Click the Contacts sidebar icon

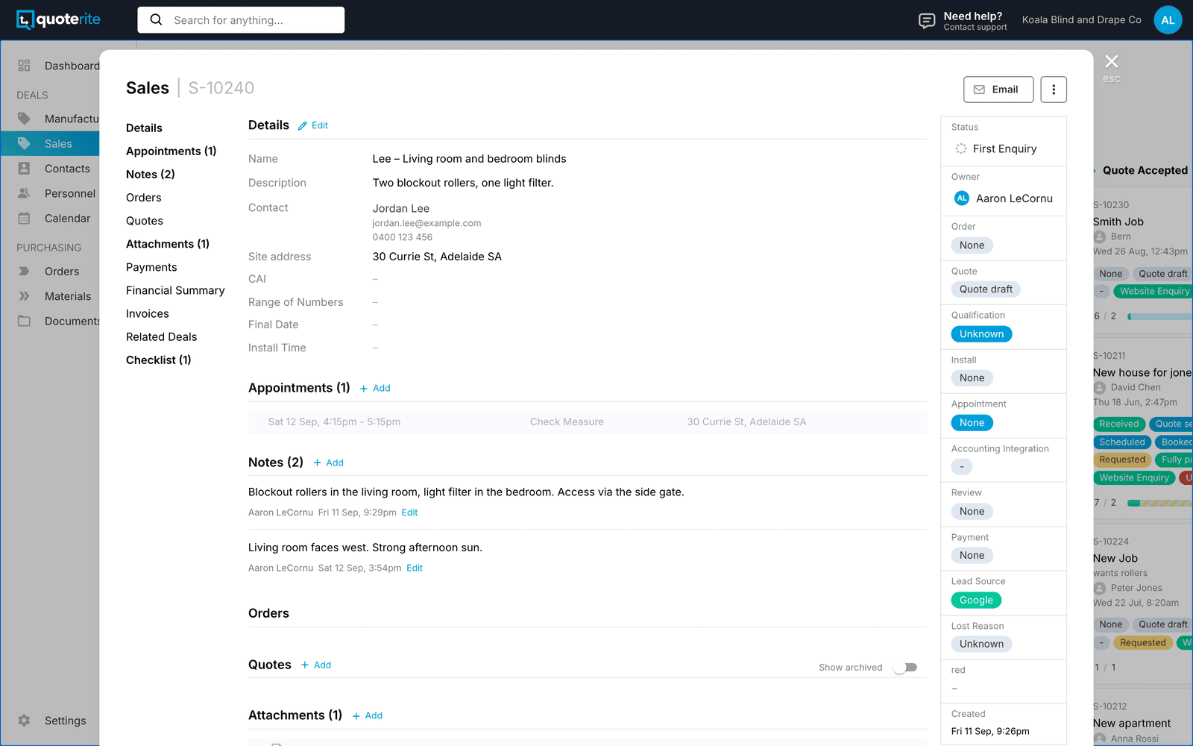click(24, 169)
